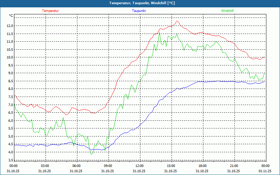Click the 5,0 value on the y-axis

tap(9, 136)
